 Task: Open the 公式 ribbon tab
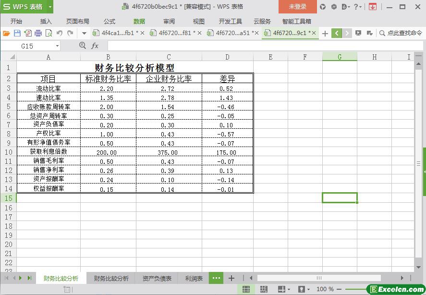110,21
